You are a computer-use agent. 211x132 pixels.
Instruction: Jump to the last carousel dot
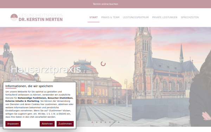click(x=119, y=122)
